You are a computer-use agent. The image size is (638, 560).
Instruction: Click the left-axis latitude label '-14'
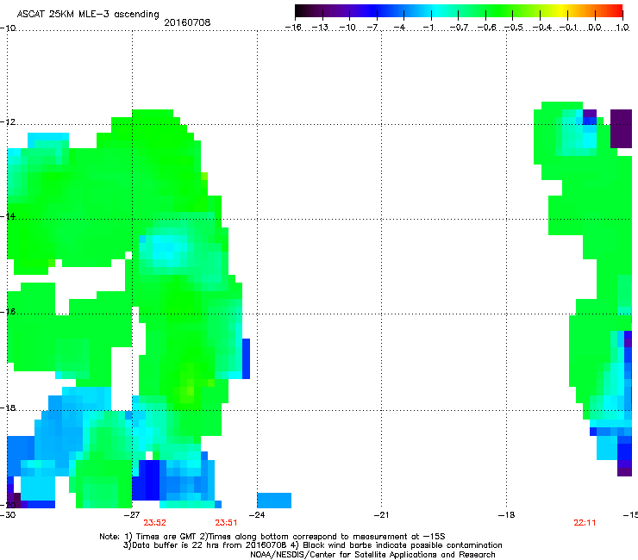point(8,216)
